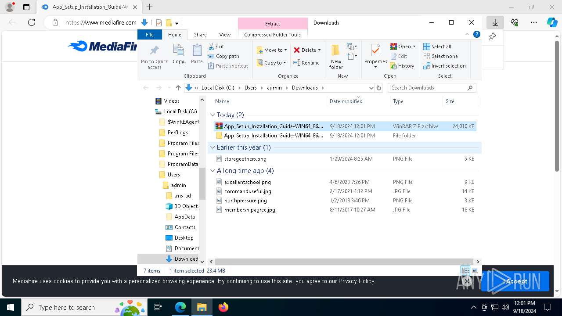562x316 pixels.
Task: Select the Extract contextual tab
Action: pyautogui.click(x=273, y=24)
